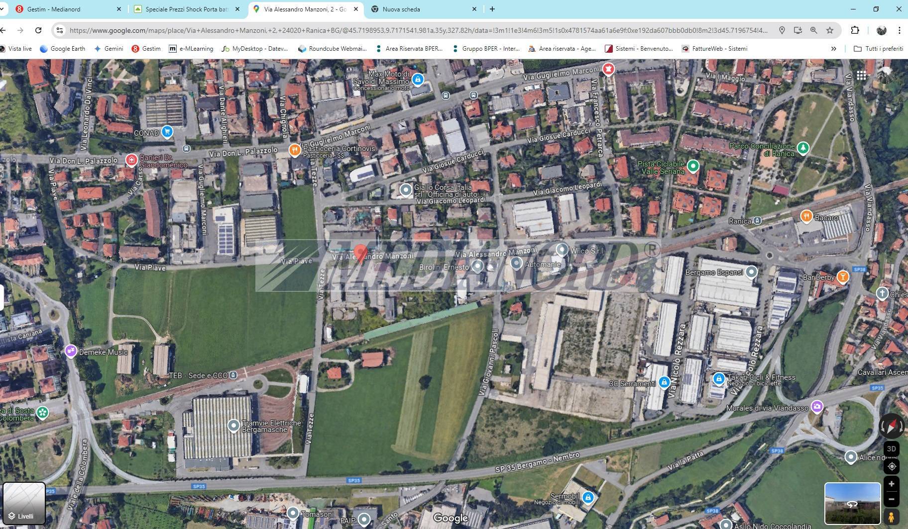The image size is (908, 529).
Task: Open the Extensions puzzle menu
Action: tap(855, 30)
